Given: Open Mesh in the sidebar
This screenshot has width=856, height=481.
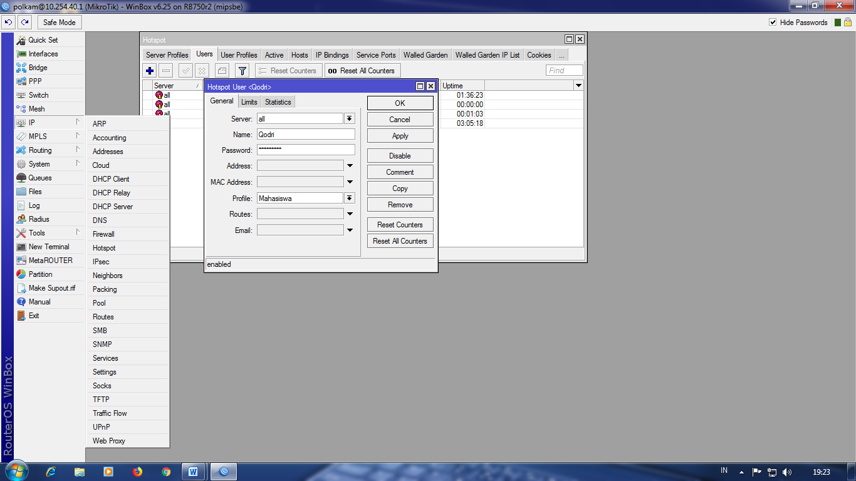Looking at the screenshot, I should click(x=50, y=109).
